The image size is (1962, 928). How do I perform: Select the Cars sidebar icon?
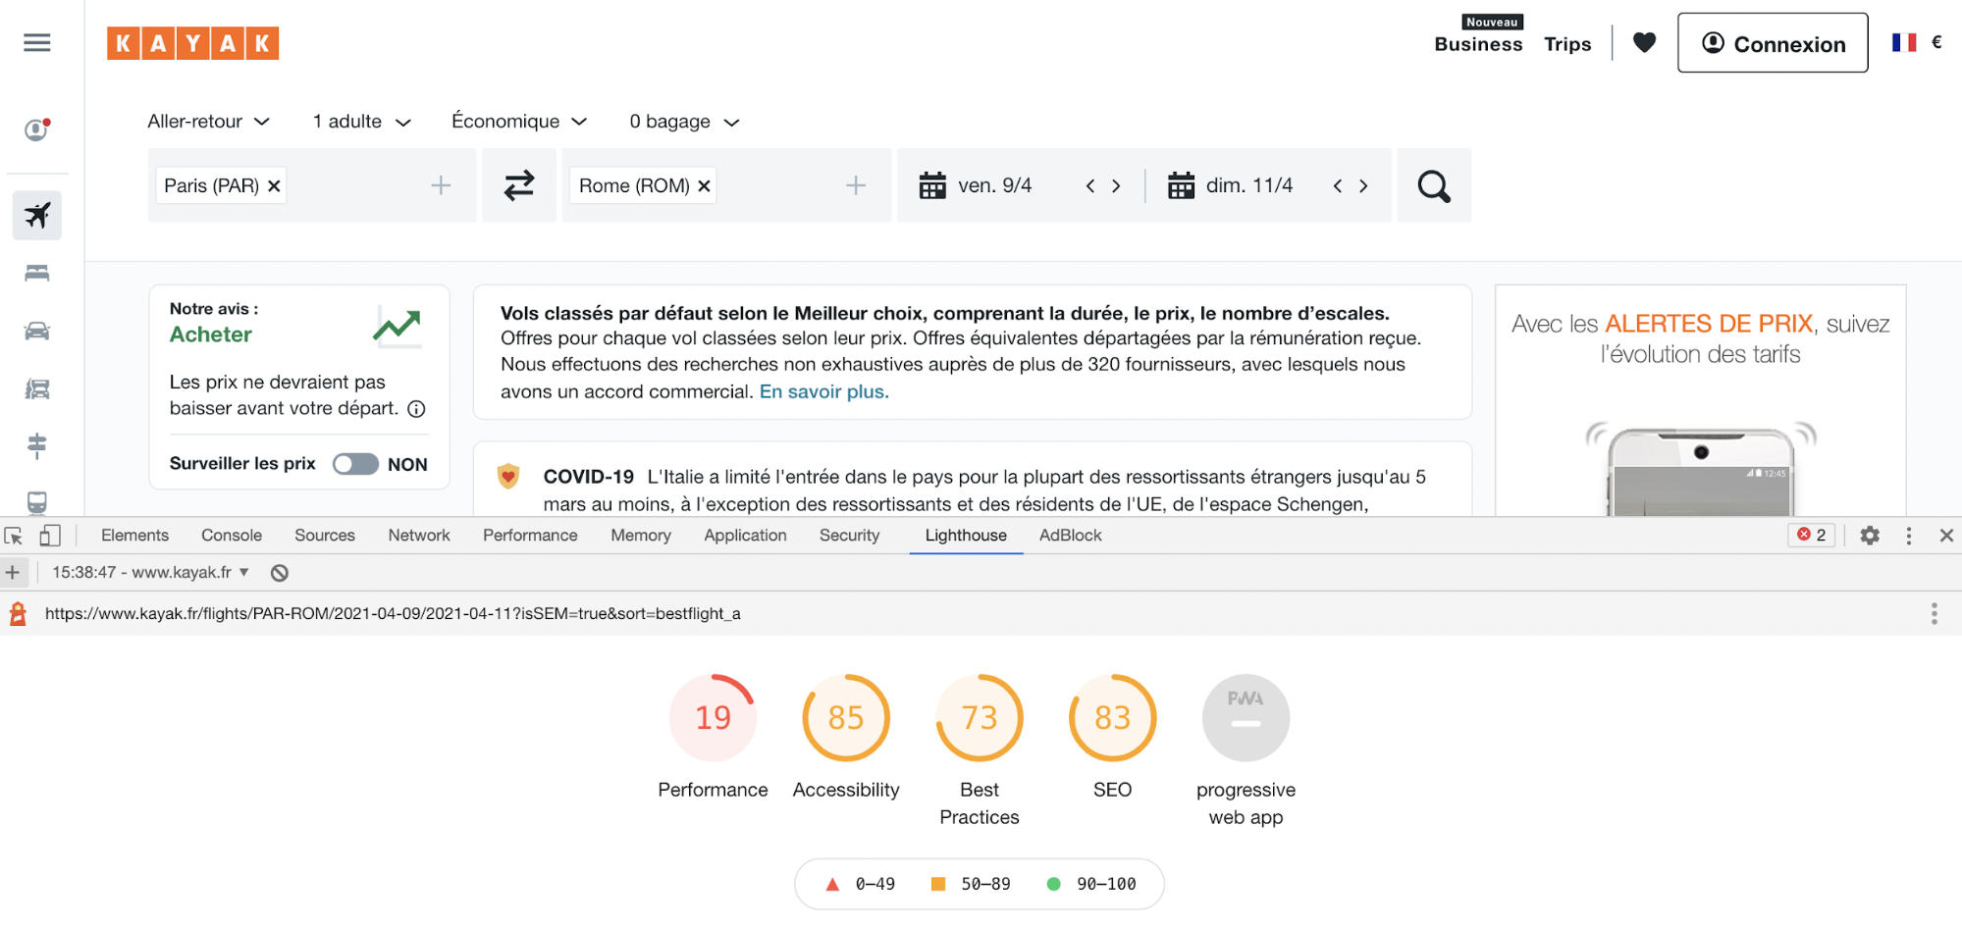(x=36, y=331)
